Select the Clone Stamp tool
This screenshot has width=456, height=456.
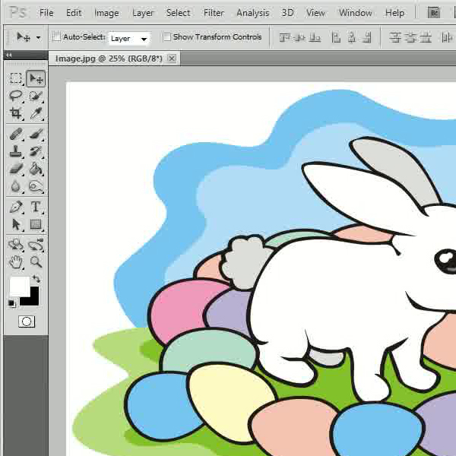[x=16, y=151]
